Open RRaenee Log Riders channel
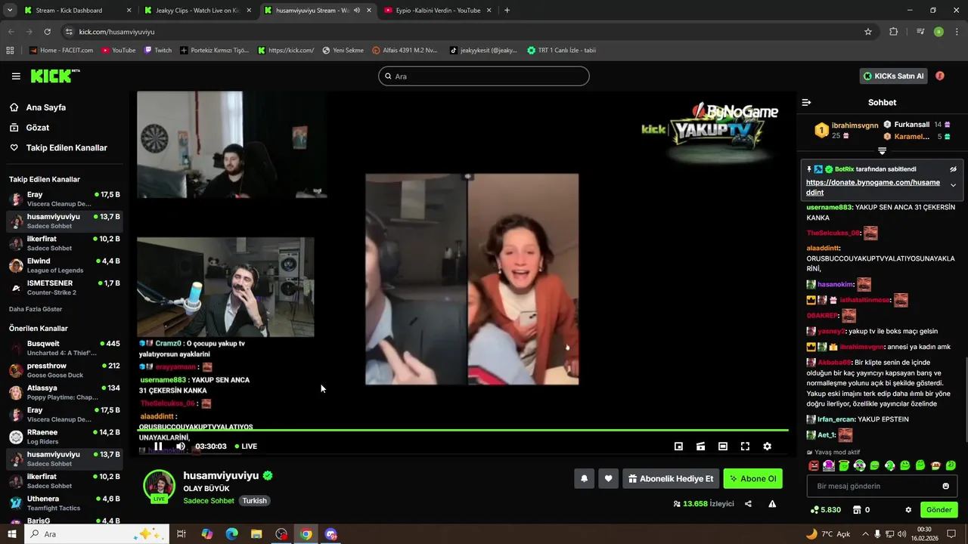Viewport: 968px width, 544px height. [x=64, y=437]
